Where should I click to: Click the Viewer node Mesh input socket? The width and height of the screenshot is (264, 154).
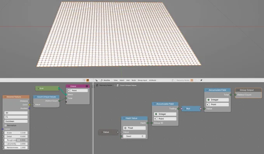tap(66, 95)
